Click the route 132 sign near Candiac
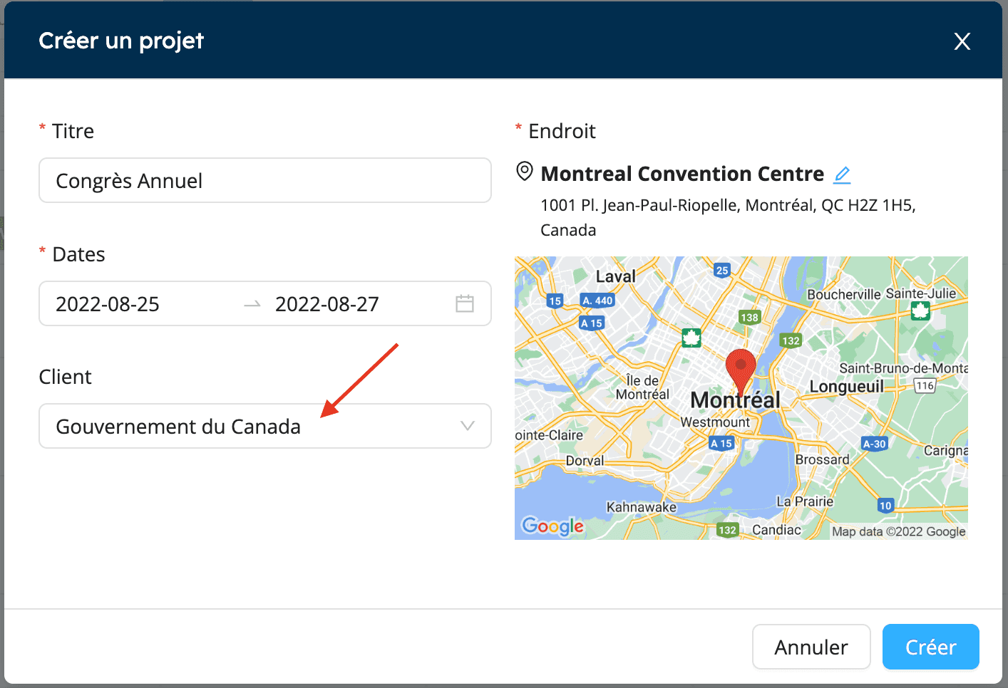Viewport: 1008px width, 688px height. coord(727,530)
